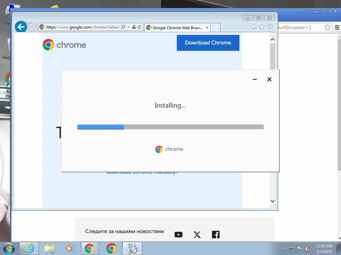The width and height of the screenshot is (341, 255).
Task: Open IE Favorites star icon
Action: 262,27
